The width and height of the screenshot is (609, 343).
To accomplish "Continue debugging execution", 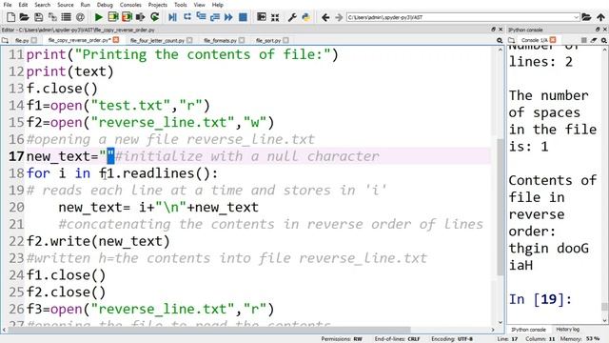I will coord(228,17).
